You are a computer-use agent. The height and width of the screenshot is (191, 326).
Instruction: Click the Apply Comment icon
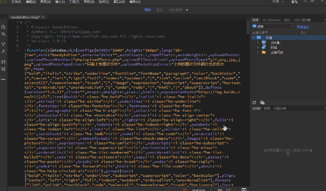pyautogui.click(x=3, y=62)
